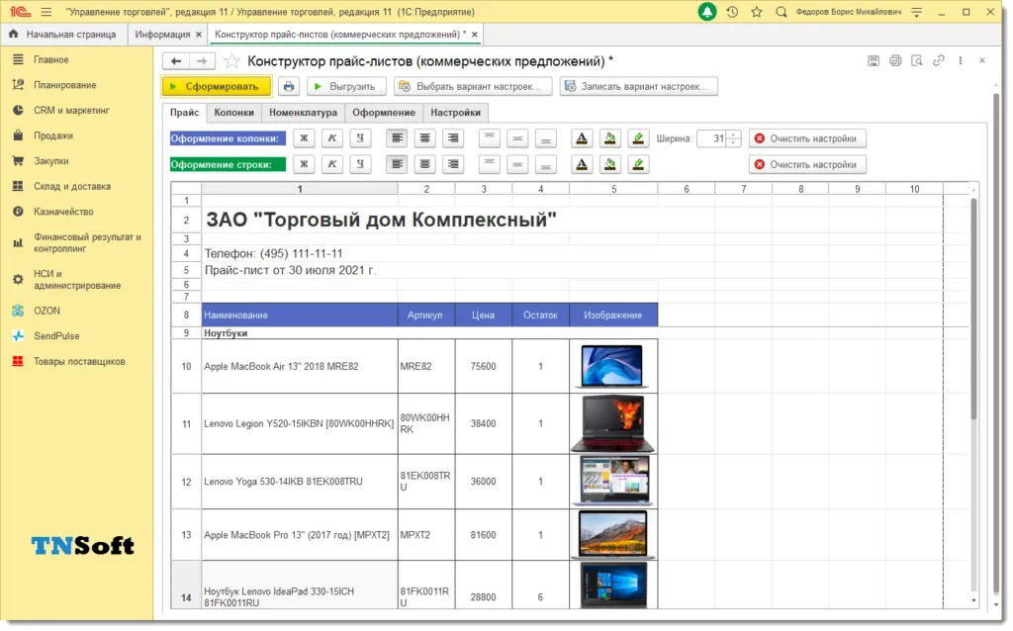Open favorites star in the title bar

click(757, 12)
